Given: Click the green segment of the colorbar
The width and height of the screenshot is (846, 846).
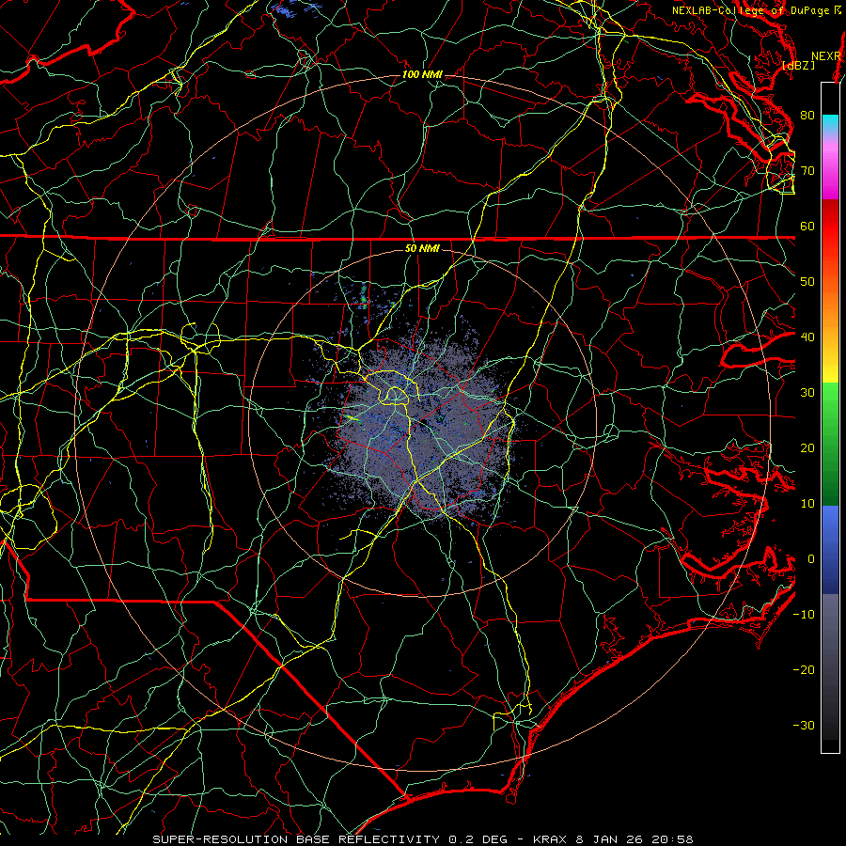Looking at the screenshot, I should click(x=830, y=444).
